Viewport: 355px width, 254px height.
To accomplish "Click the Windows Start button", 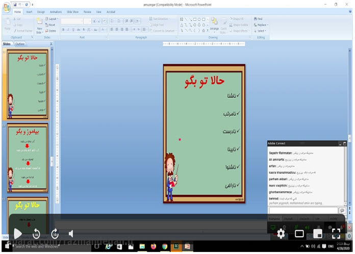I will pyautogui.click(x=7, y=246).
